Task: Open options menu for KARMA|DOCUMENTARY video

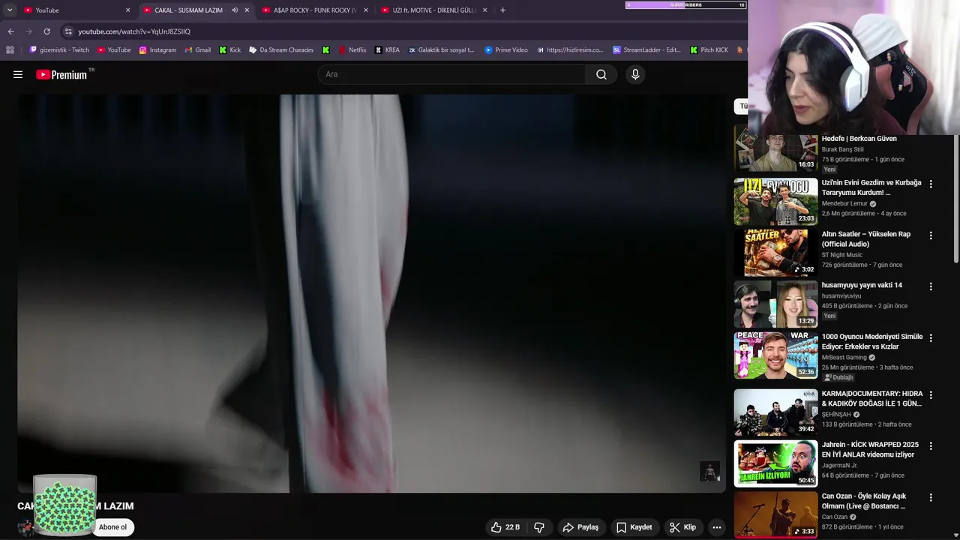Action: click(931, 394)
